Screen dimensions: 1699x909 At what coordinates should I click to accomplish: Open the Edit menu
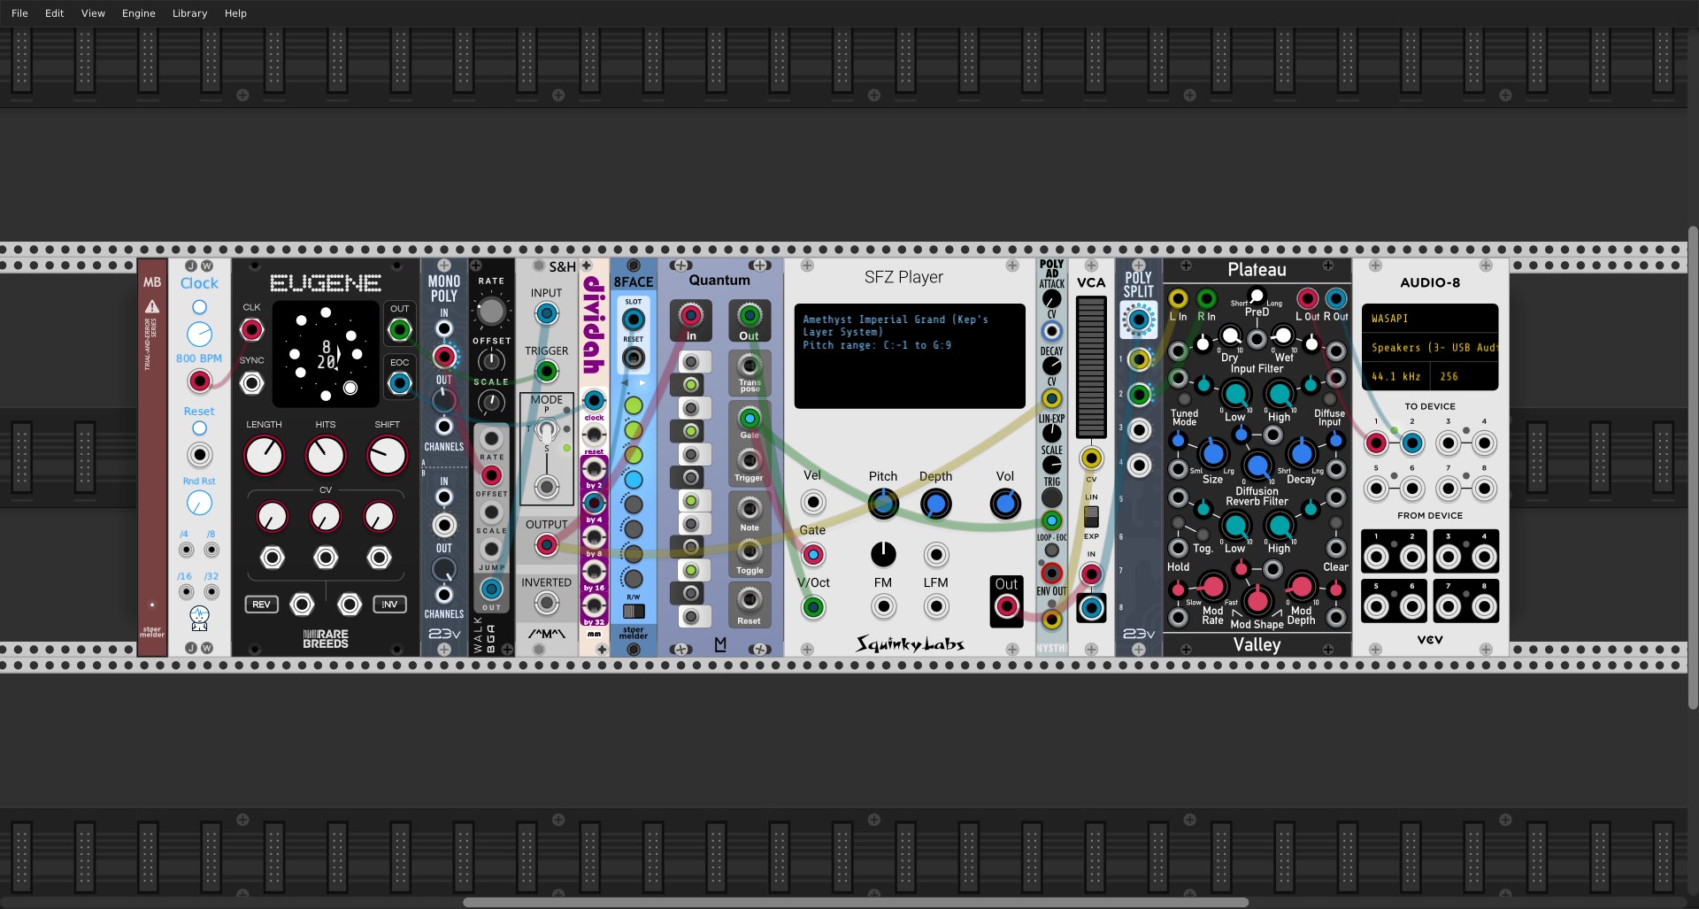[x=54, y=13]
